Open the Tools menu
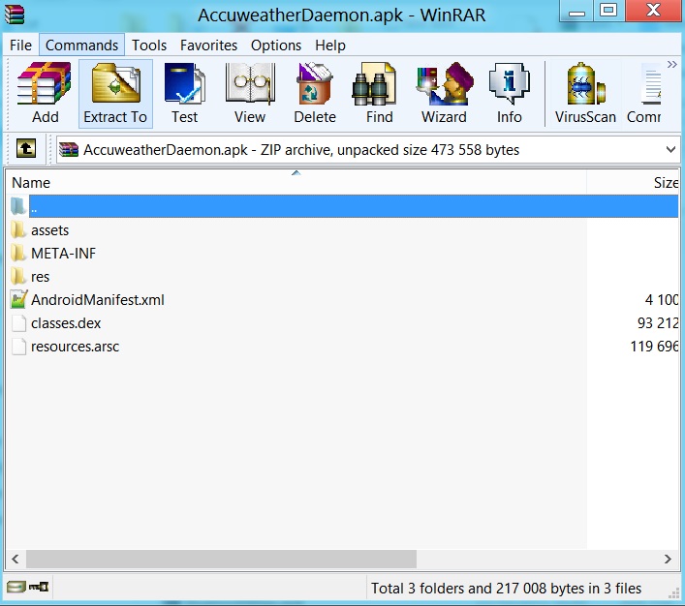Viewport: 685px width, 606px height. click(x=149, y=45)
